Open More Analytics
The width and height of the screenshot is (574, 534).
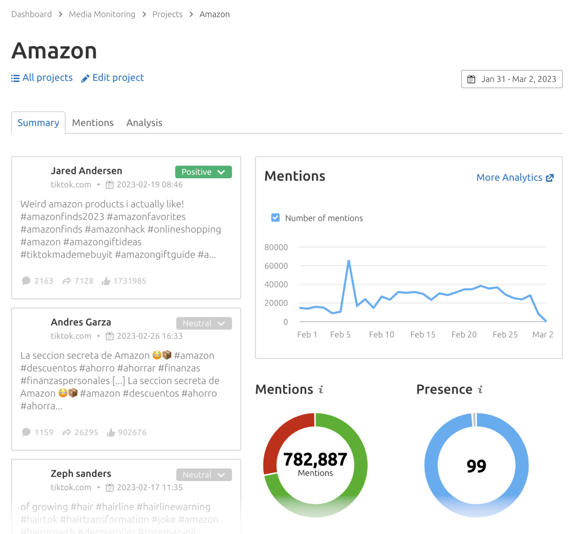(x=509, y=177)
